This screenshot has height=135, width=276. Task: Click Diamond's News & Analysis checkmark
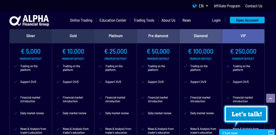tap(185, 129)
